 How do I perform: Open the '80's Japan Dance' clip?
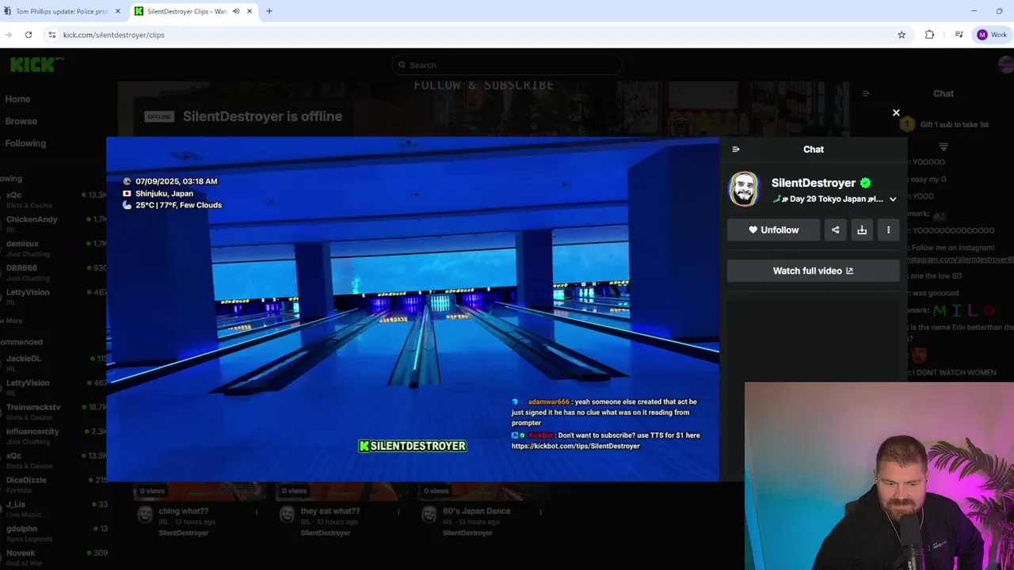(476, 511)
